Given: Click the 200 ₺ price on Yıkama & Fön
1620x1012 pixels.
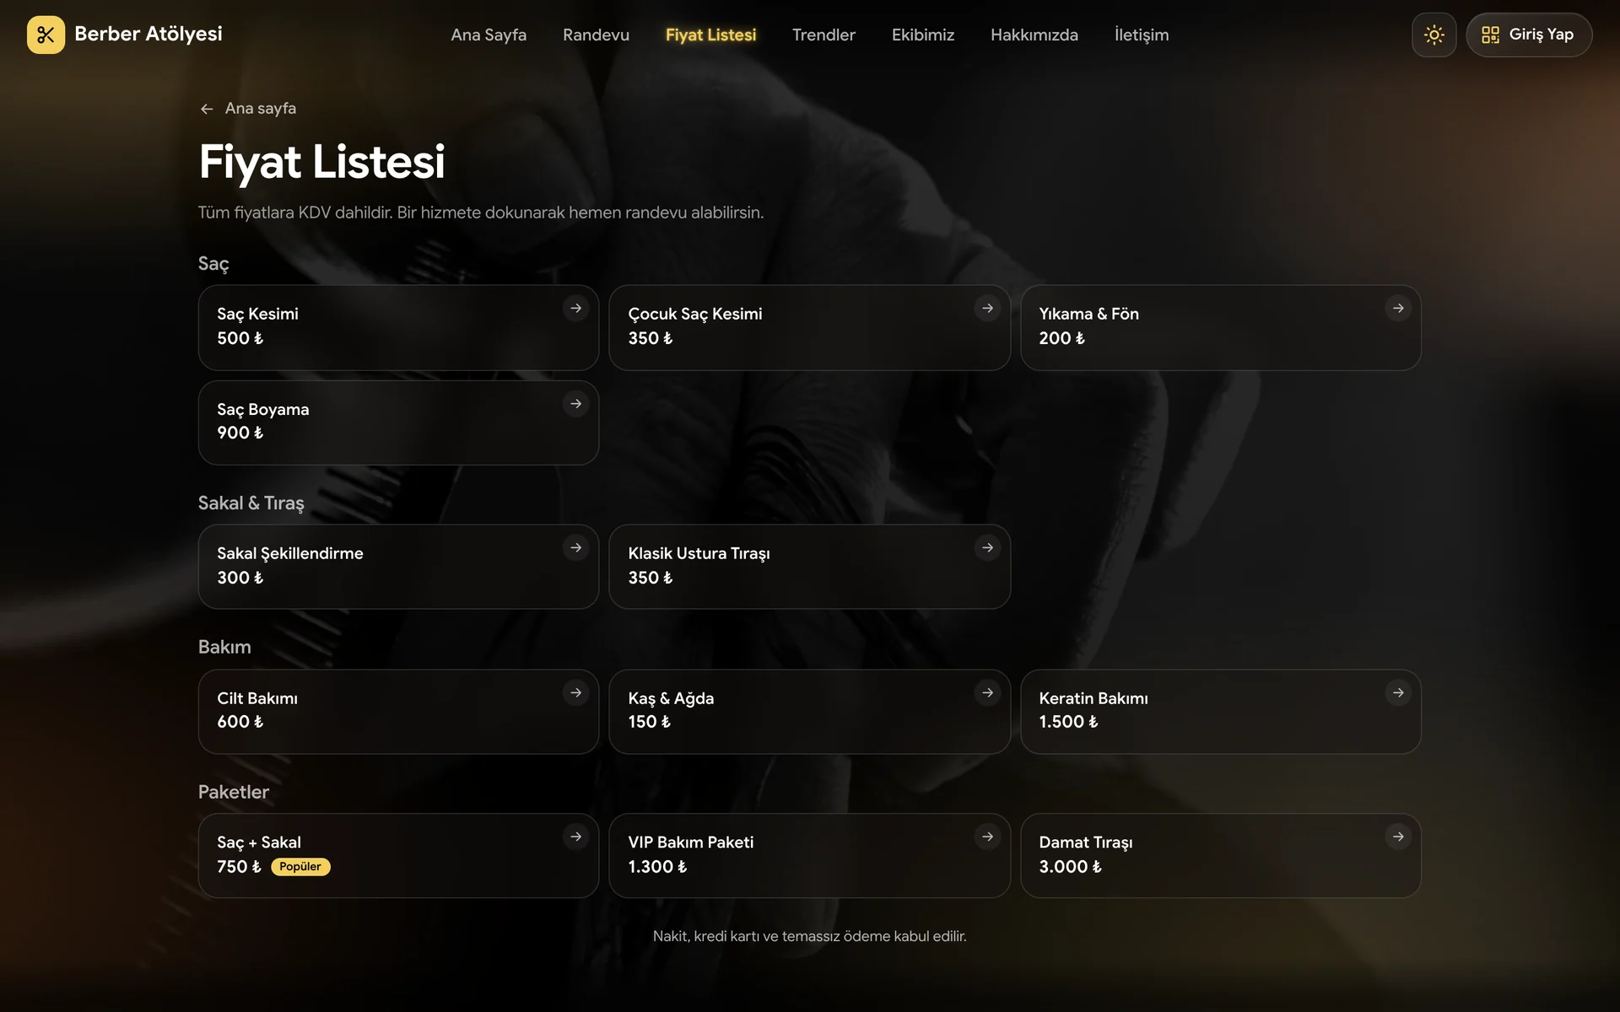Looking at the screenshot, I should pos(1061,338).
